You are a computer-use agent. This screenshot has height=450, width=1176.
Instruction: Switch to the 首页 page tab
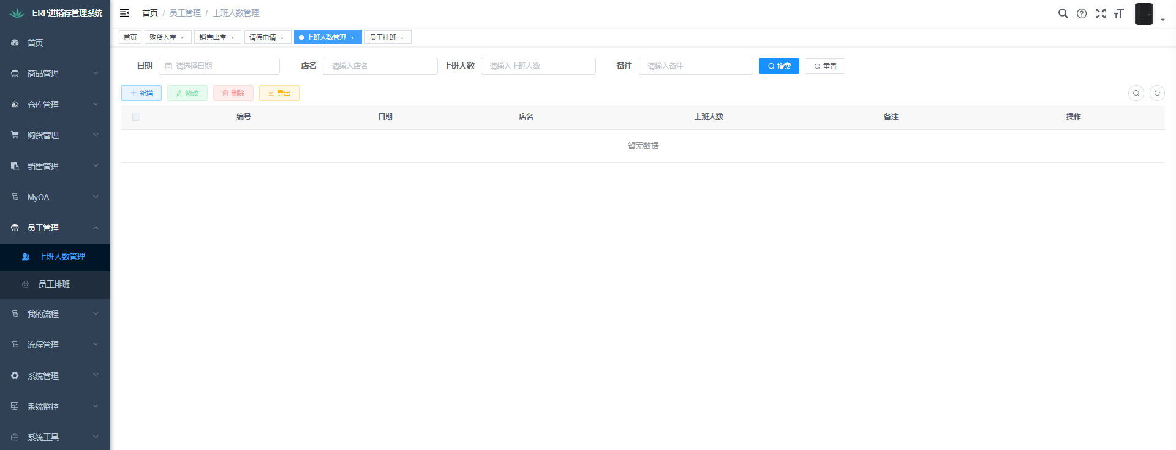(130, 37)
